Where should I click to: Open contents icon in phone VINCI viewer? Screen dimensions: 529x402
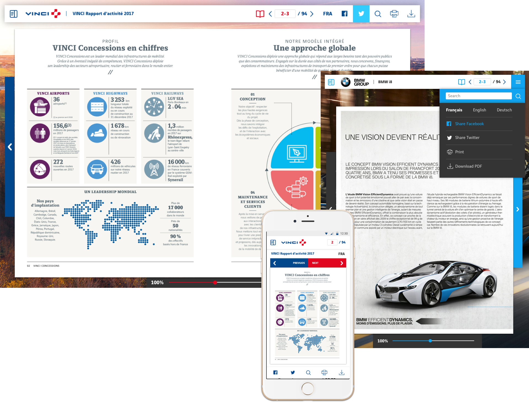pyautogui.click(x=273, y=242)
